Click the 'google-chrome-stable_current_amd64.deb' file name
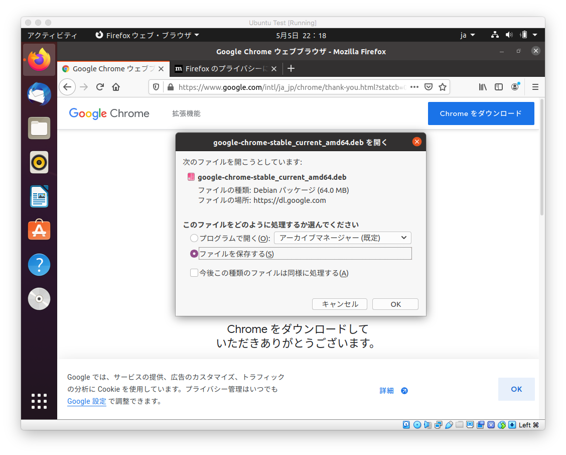This screenshot has height=455, width=566. tap(272, 177)
